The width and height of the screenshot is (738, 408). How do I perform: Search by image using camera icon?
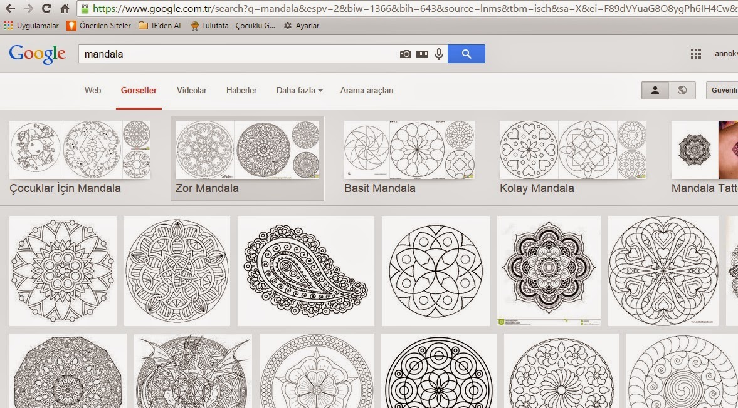click(405, 54)
